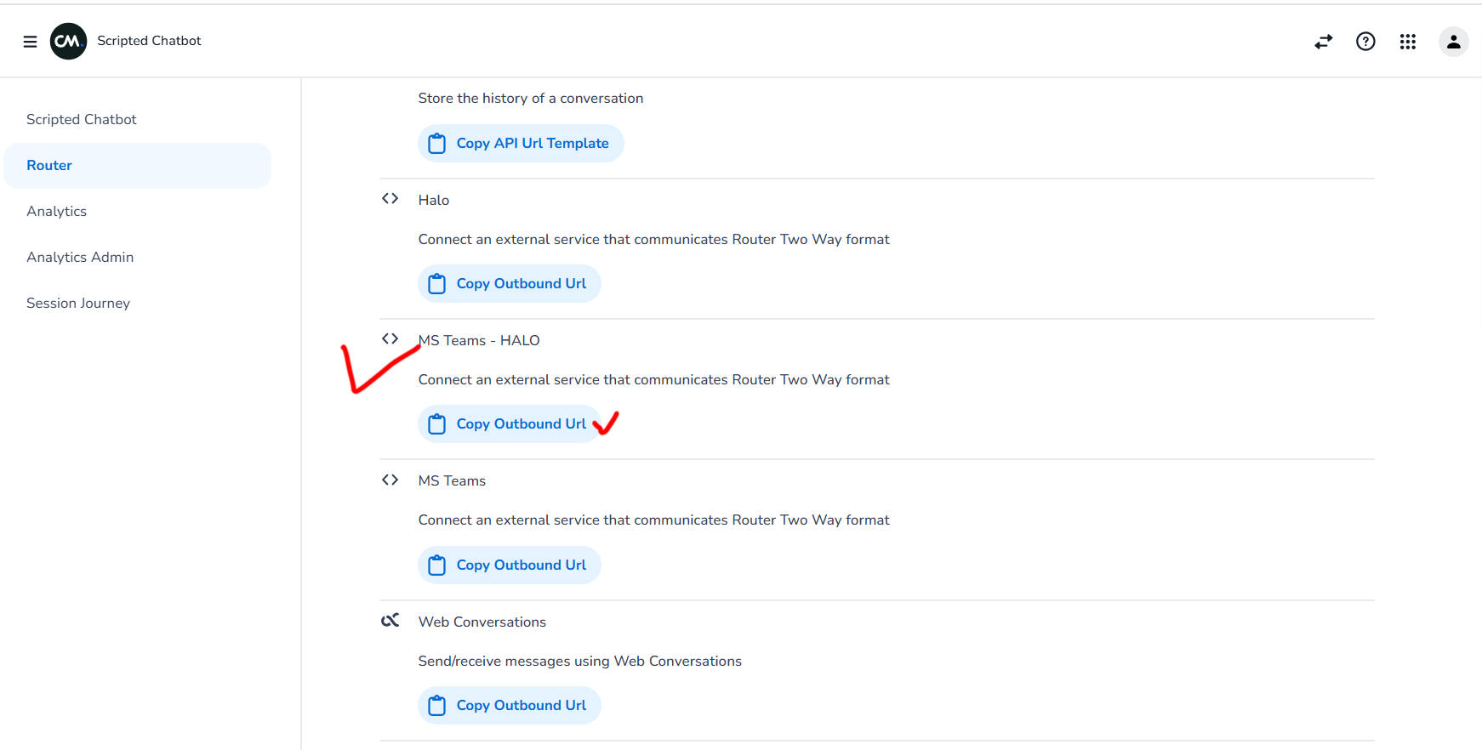
Task: Click 'Send/receive messages using Web Conversations' text
Action: (580, 662)
